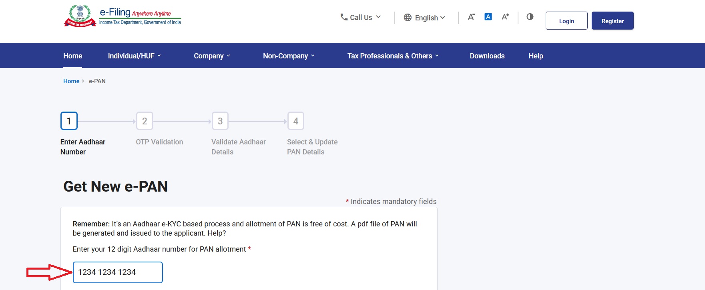Click the phone icon beside Call Us

[343, 17]
